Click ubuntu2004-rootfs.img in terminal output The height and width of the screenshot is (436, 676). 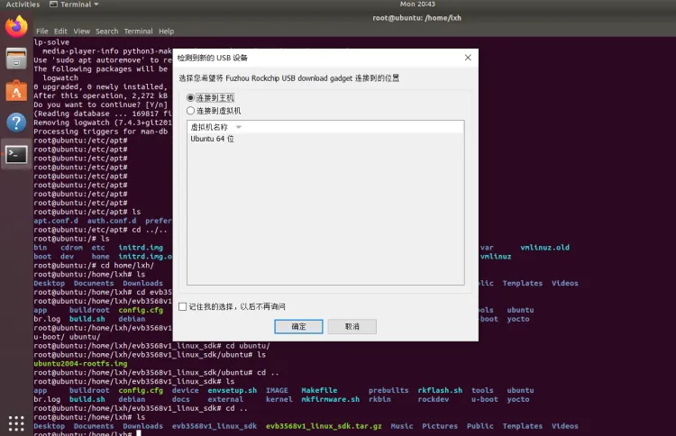point(80,364)
